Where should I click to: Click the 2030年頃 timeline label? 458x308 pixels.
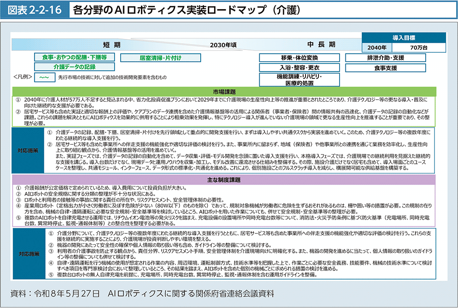(223, 45)
